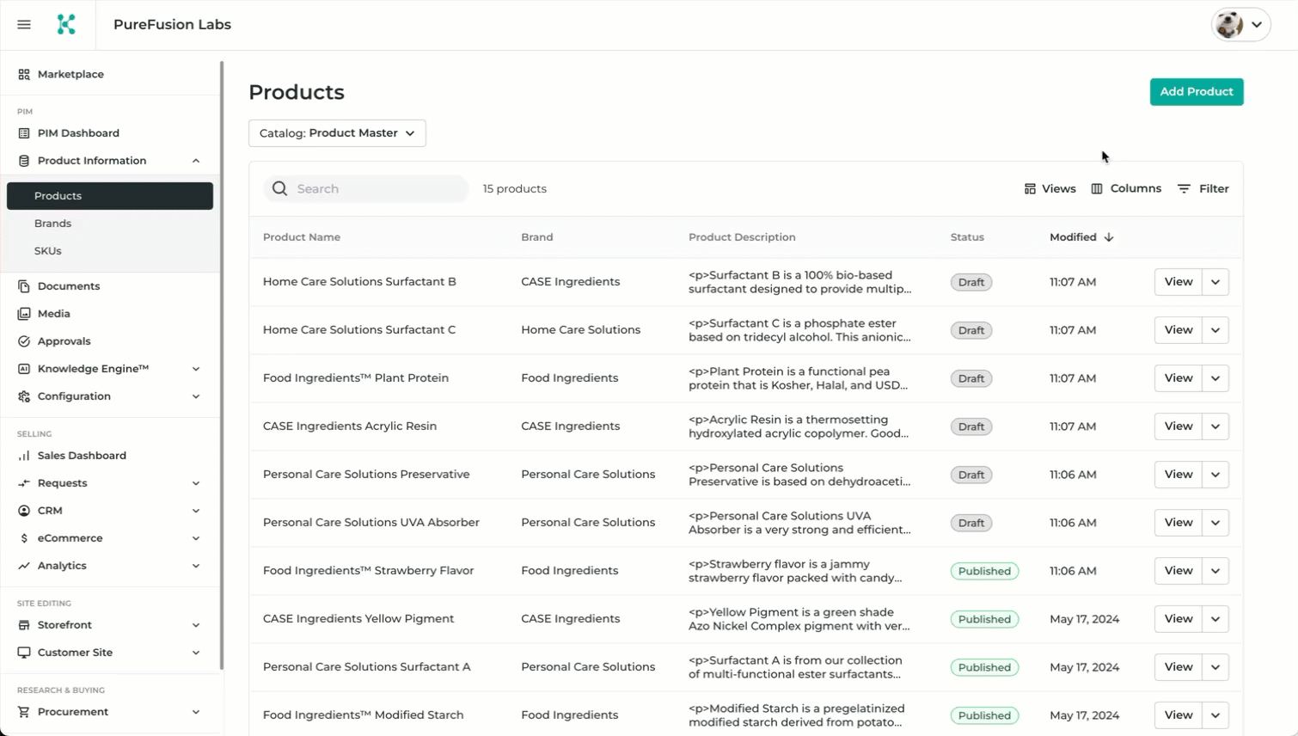Click the eCommerce dollar icon
1298x736 pixels.
[x=24, y=538]
